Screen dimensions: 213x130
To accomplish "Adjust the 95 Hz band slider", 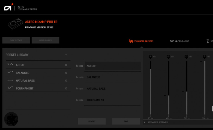I will 150,88.
